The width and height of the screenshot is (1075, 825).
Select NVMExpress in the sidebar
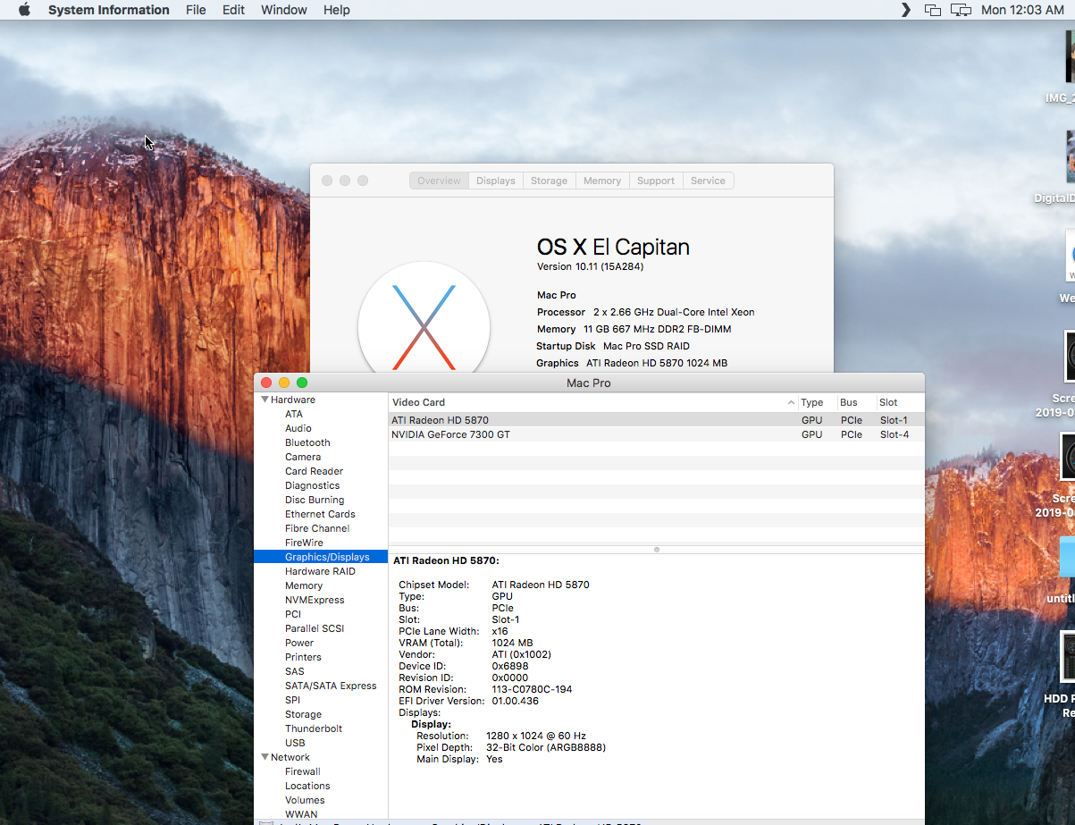[x=315, y=600]
